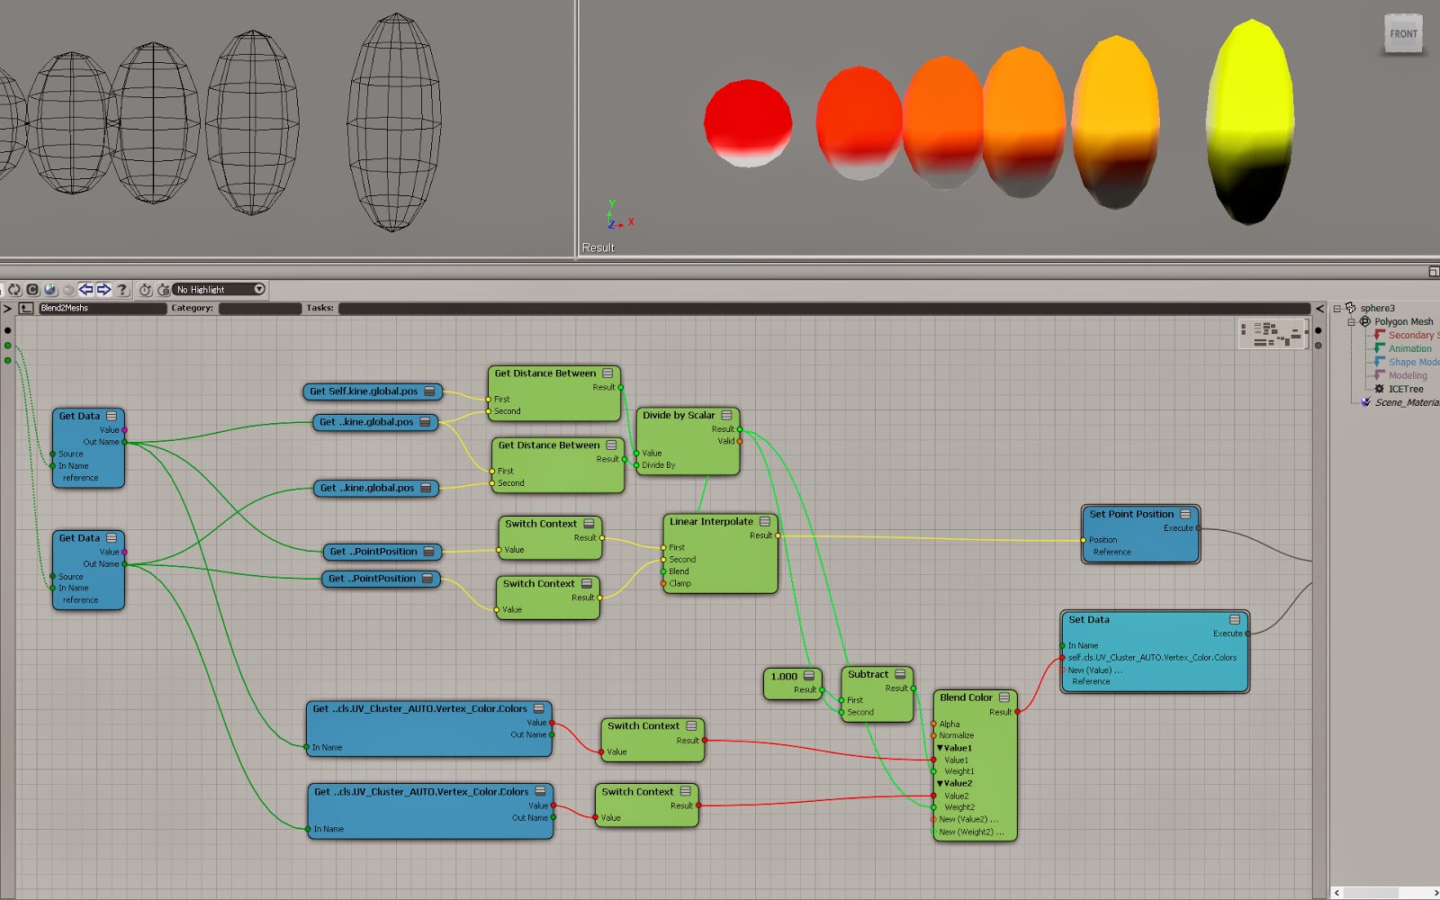Select the Scene_Material icon in the explorer
Viewport: 1440px width, 900px height.
pyautogui.click(x=1364, y=402)
